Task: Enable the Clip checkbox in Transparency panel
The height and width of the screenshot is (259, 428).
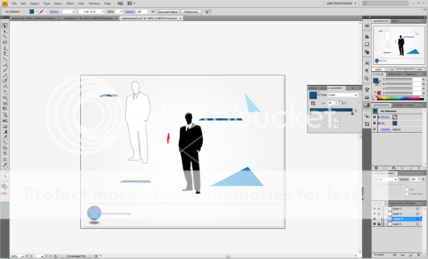Action: [x=407, y=189]
